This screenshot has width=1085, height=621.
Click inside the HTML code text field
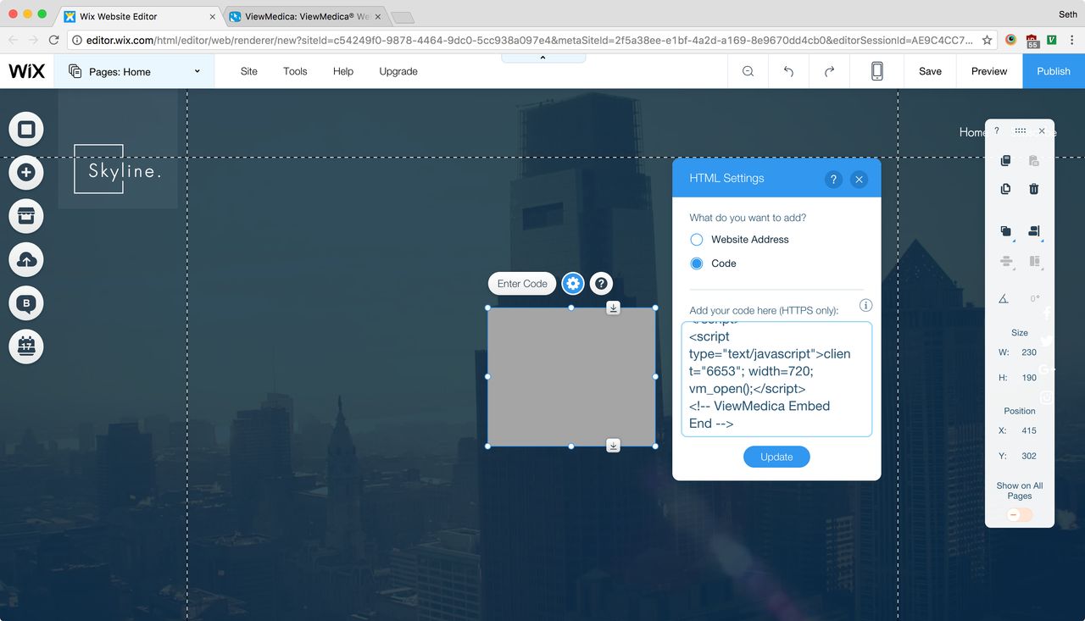click(776, 379)
